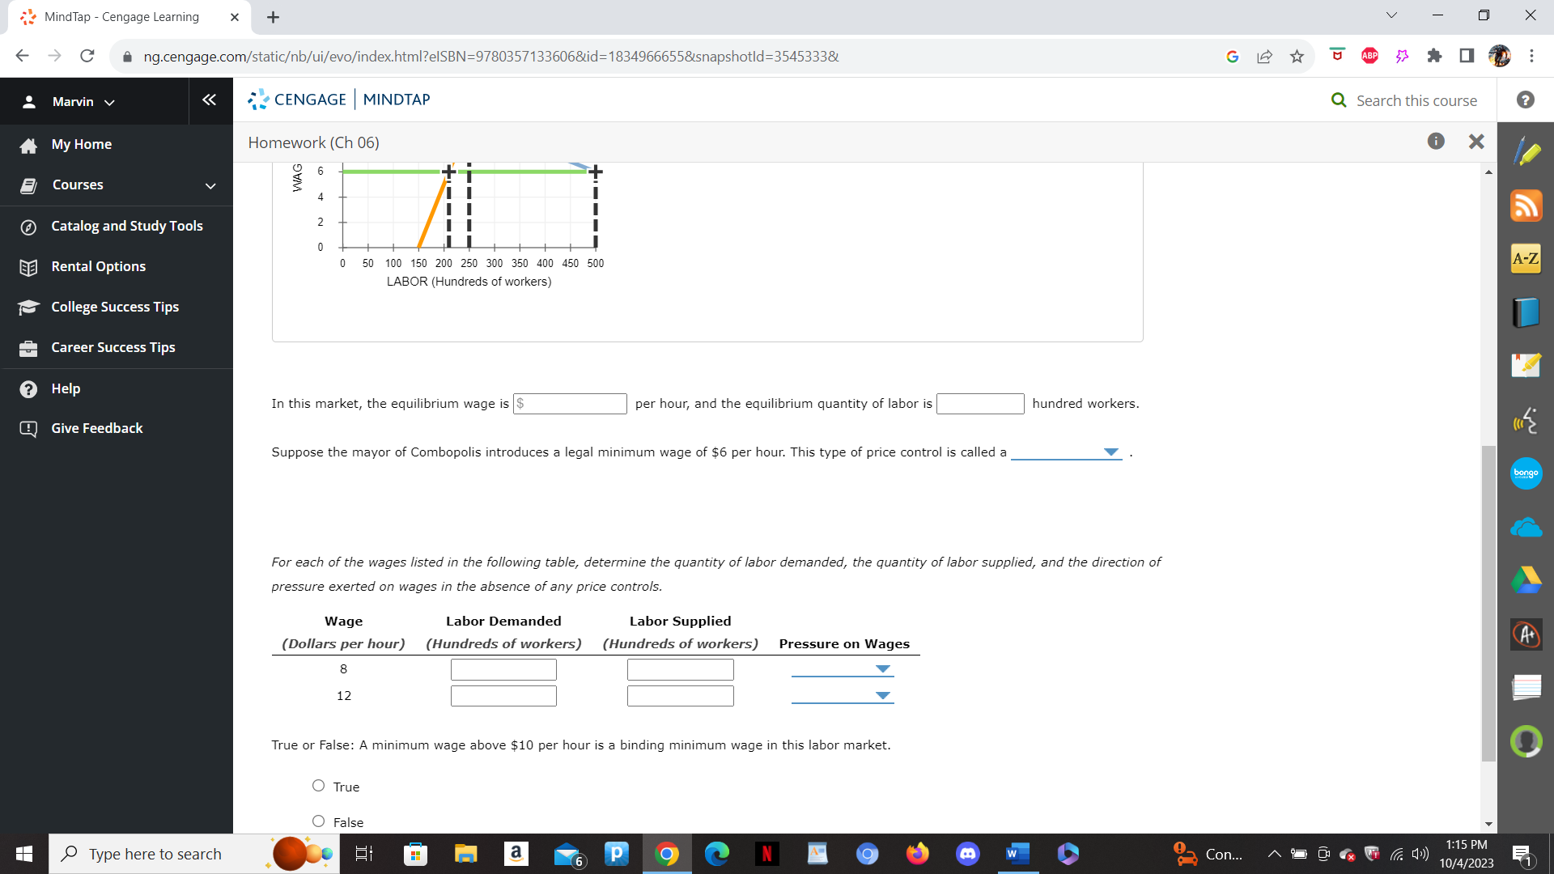Screen dimensions: 1554x874
Task: Open the A-Z glossary tool
Action: coord(1526,259)
